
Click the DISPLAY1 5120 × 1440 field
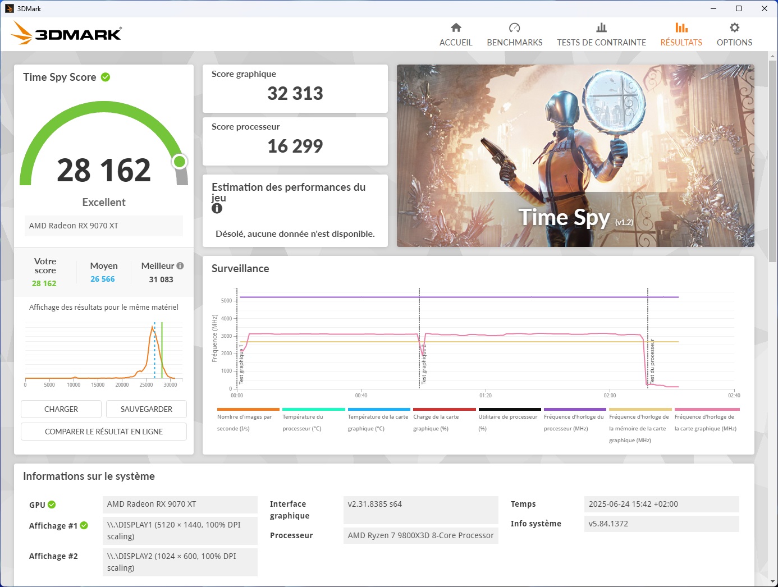[180, 530]
